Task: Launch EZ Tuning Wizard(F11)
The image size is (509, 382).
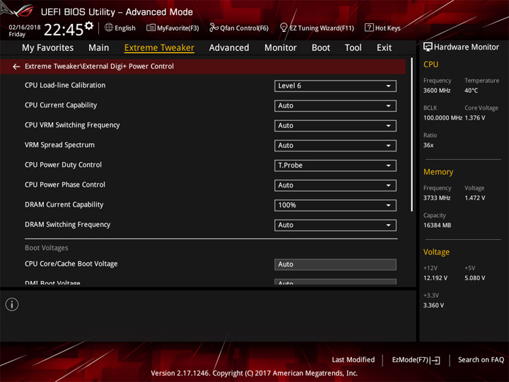Action: [317, 28]
